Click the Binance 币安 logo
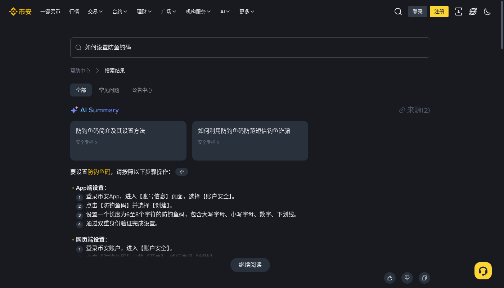This screenshot has height=288, width=504. pos(20,12)
